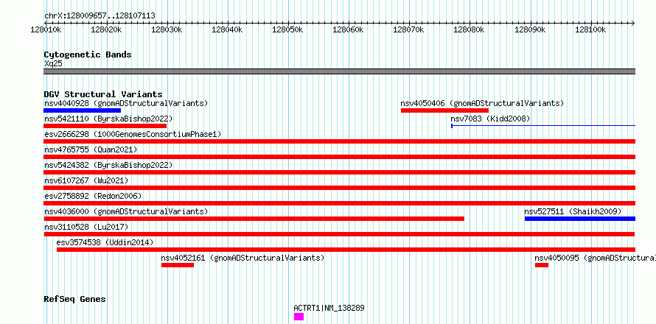Click the nsv5424382 variant bar
656x324 pixels.
click(x=340, y=172)
